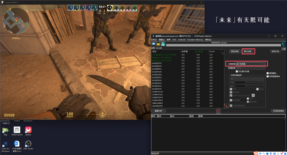Click the 设置 settings button

click(x=284, y=49)
